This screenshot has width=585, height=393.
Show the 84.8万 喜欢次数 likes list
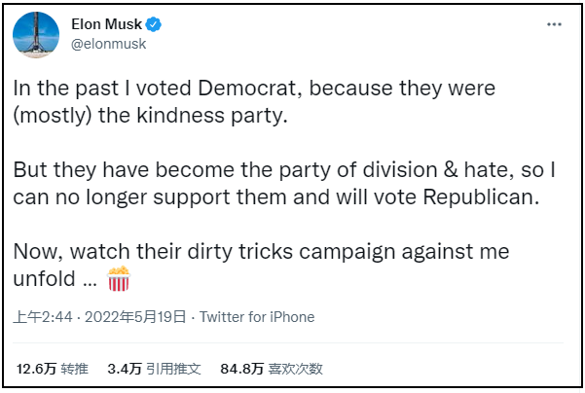pos(272,369)
